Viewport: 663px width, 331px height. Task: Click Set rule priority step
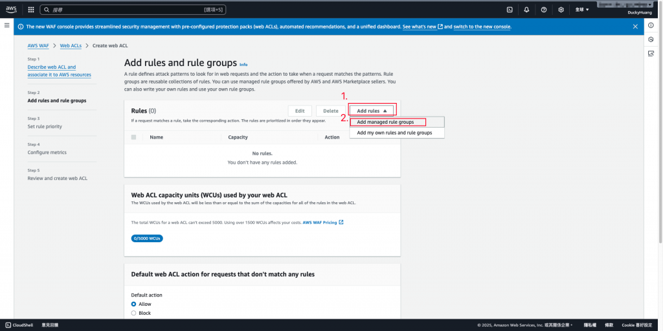click(45, 126)
